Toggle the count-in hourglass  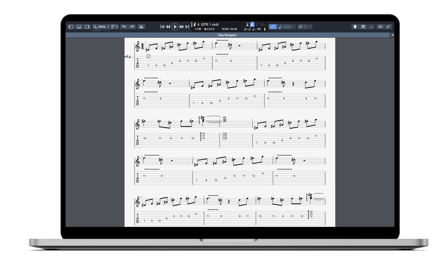[x=247, y=24]
